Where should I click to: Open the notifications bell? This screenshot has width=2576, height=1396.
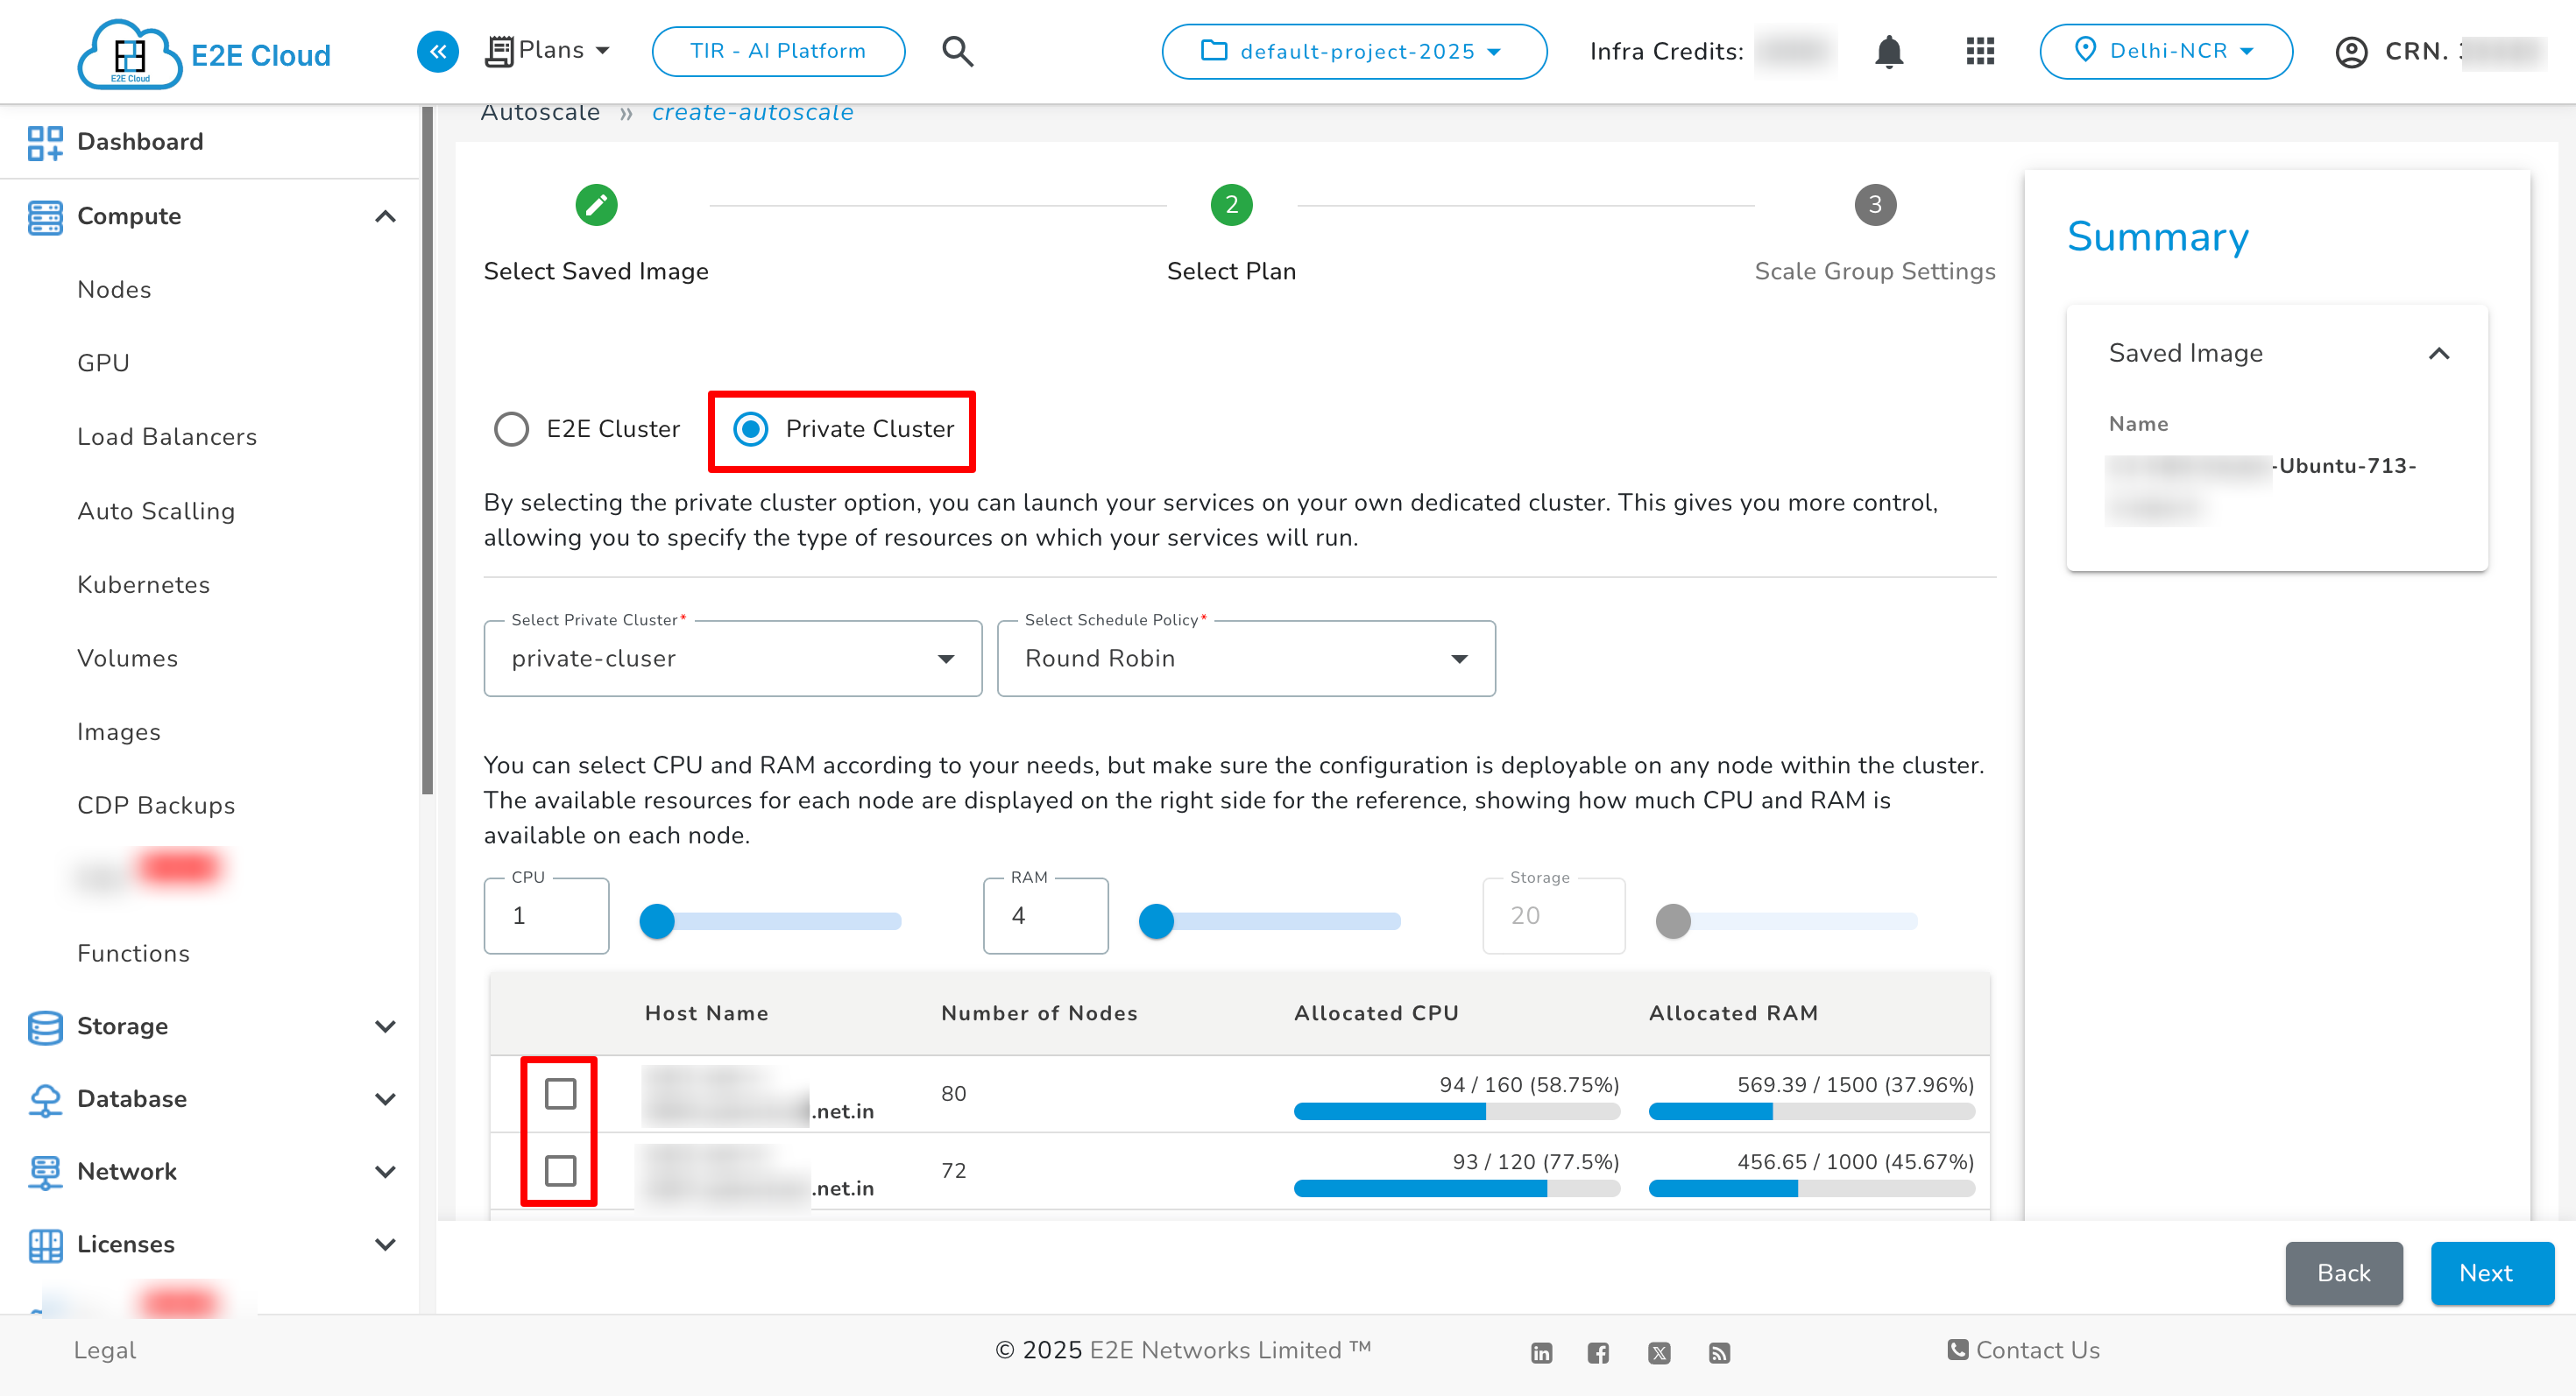[x=1888, y=51]
